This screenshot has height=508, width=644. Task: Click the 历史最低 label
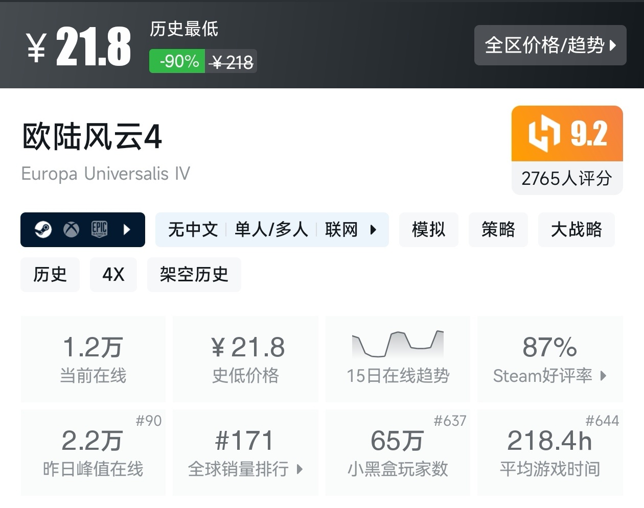click(184, 29)
